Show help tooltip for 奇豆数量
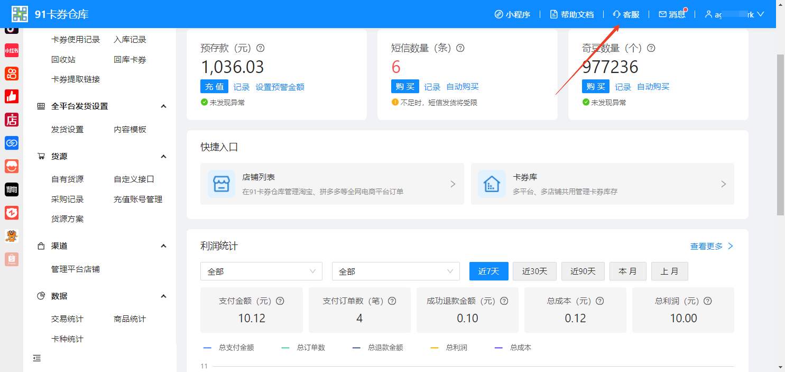Image resolution: width=785 pixels, height=372 pixels. click(x=651, y=48)
